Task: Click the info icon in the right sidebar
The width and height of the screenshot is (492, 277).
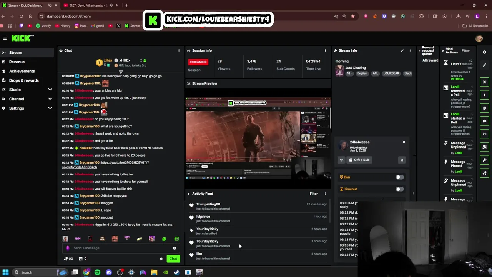Action: point(484,52)
